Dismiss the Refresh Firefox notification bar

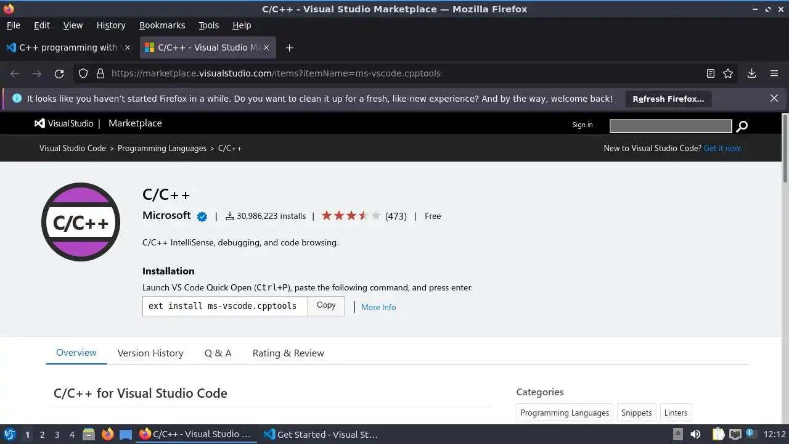click(x=774, y=98)
